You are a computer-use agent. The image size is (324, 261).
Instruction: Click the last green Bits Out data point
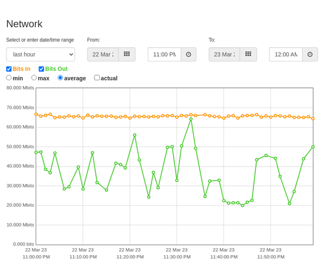point(313,147)
